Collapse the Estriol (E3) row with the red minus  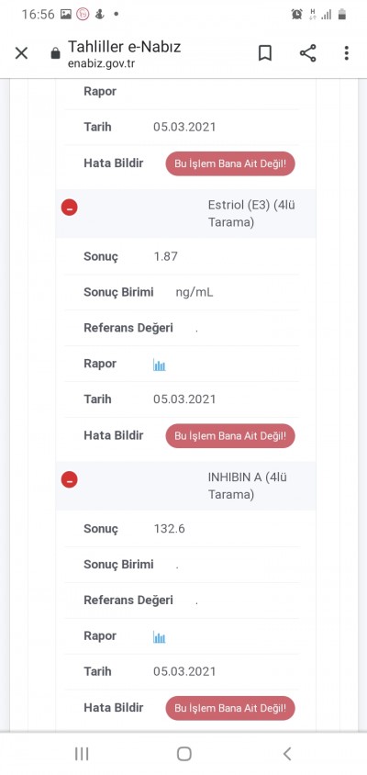[x=69, y=208]
